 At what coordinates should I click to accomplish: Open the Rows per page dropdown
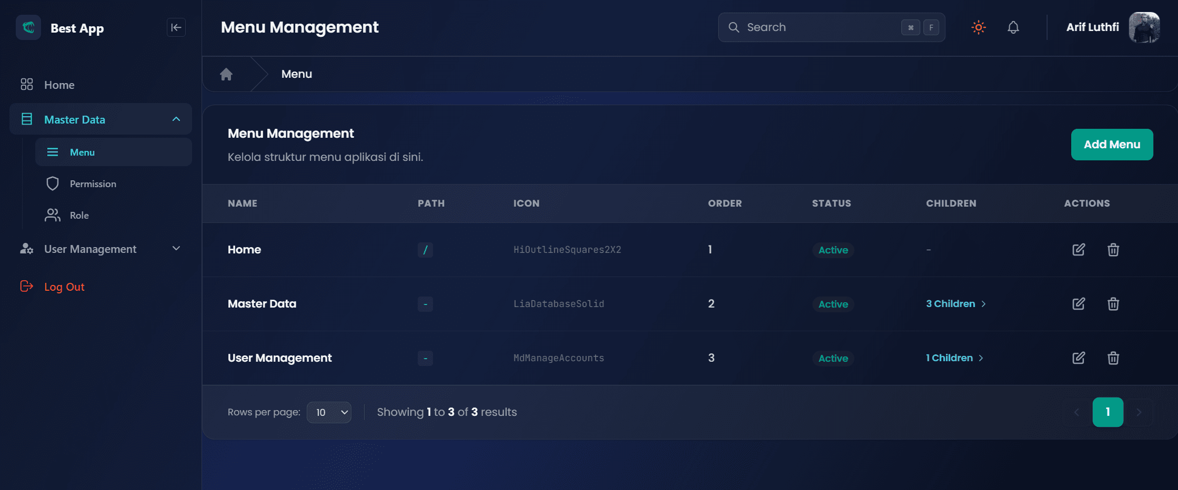point(329,412)
